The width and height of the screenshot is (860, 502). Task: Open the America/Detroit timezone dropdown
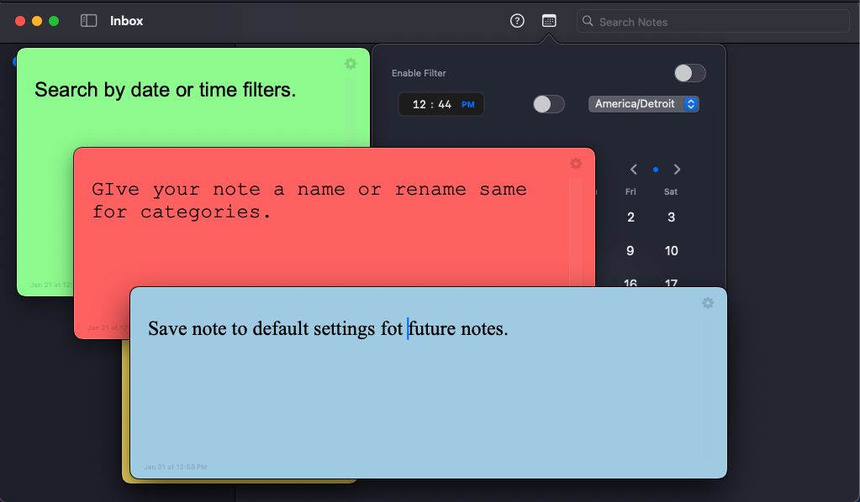click(643, 103)
